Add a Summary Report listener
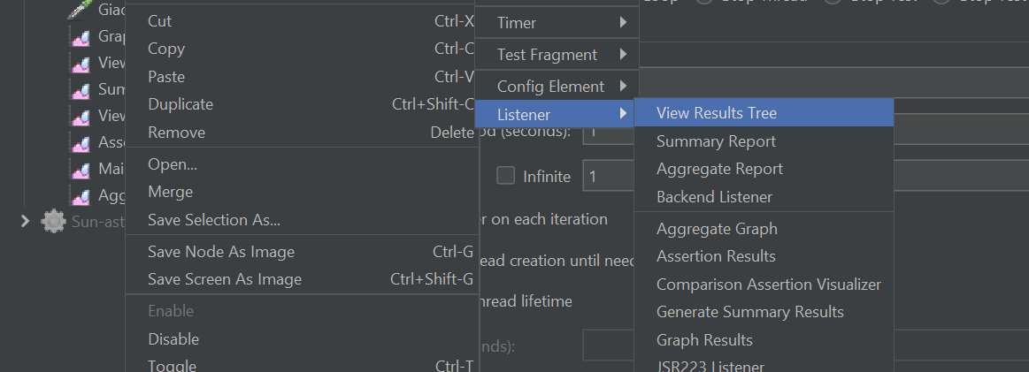This screenshot has height=372, width=1029. pos(716,141)
